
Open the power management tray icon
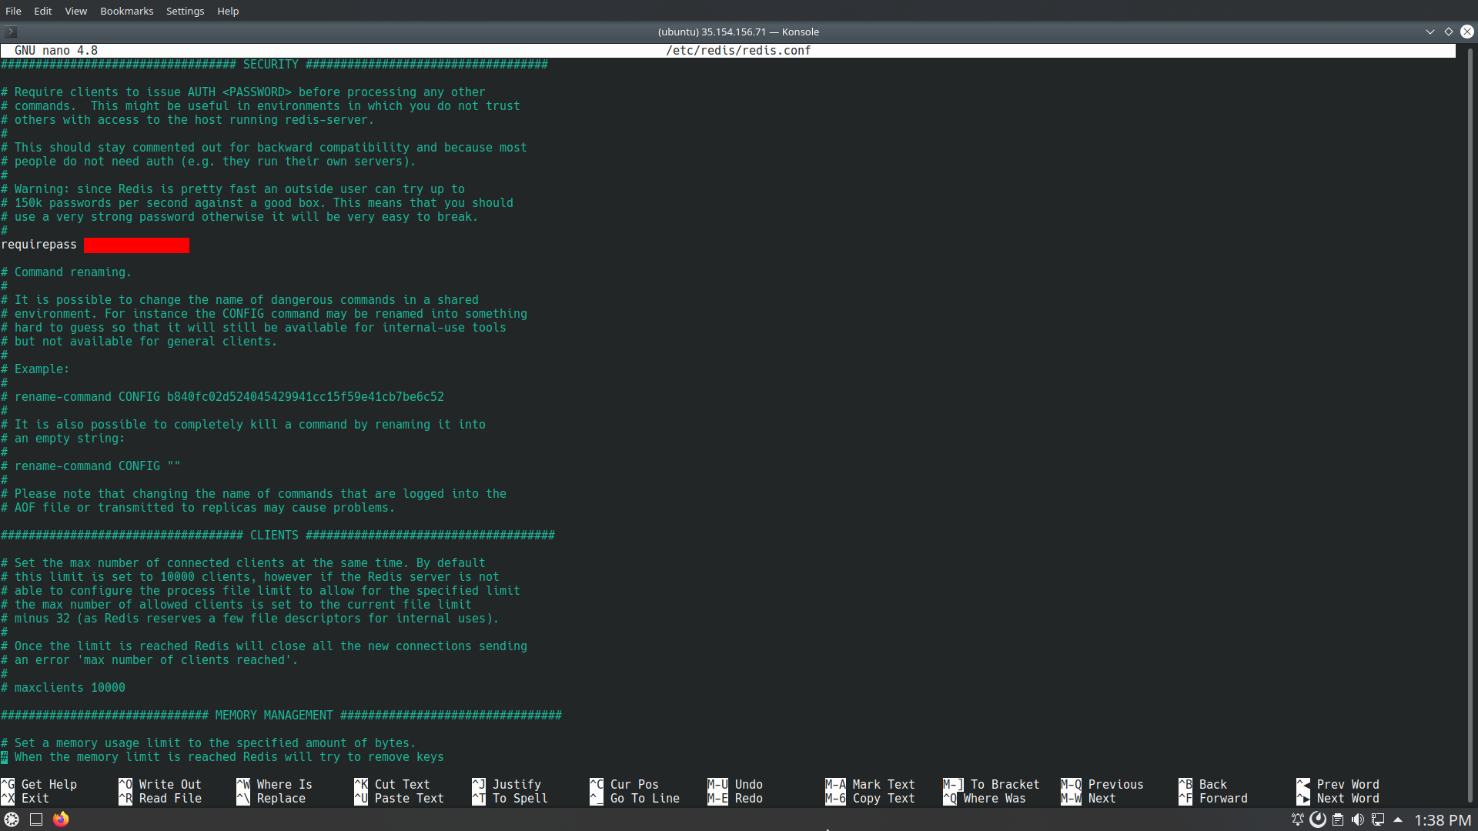(1318, 819)
